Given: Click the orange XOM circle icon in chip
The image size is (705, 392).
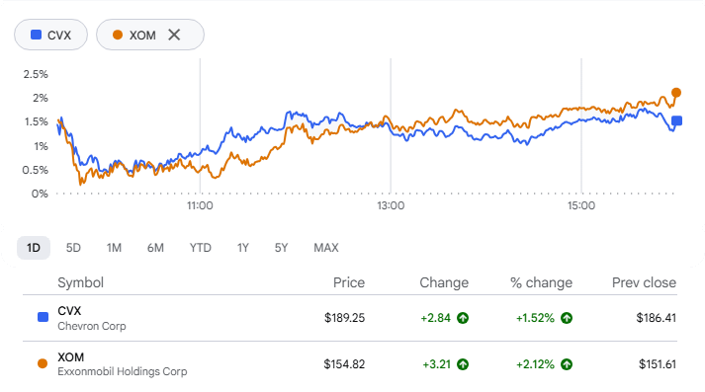Looking at the screenshot, I should [118, 35].
